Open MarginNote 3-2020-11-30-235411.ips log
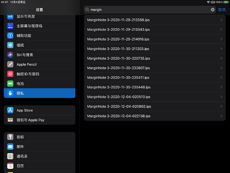The width and height of the screenshot is (230, 173). pos(155,78)
